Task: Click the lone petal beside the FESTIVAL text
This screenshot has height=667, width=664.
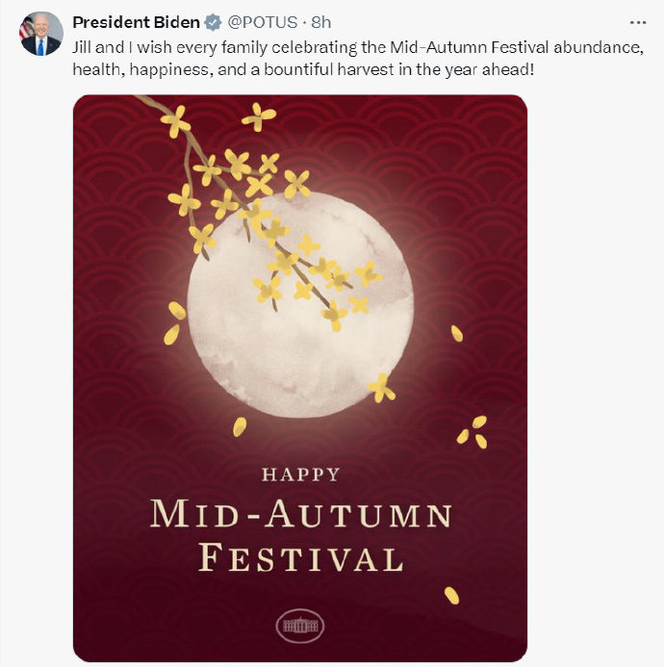Action: (x=451, y=595)
